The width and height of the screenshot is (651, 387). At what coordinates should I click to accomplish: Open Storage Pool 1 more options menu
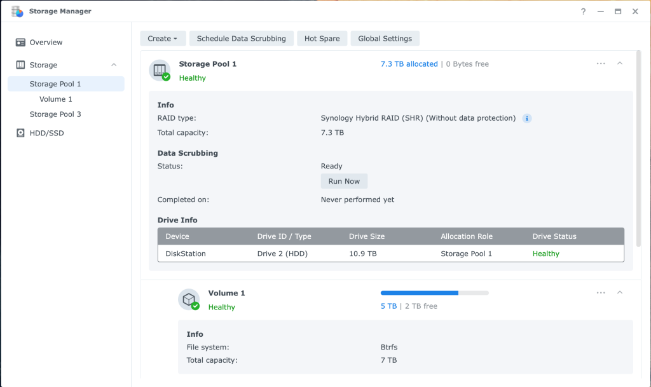click(x=601, y=64)
